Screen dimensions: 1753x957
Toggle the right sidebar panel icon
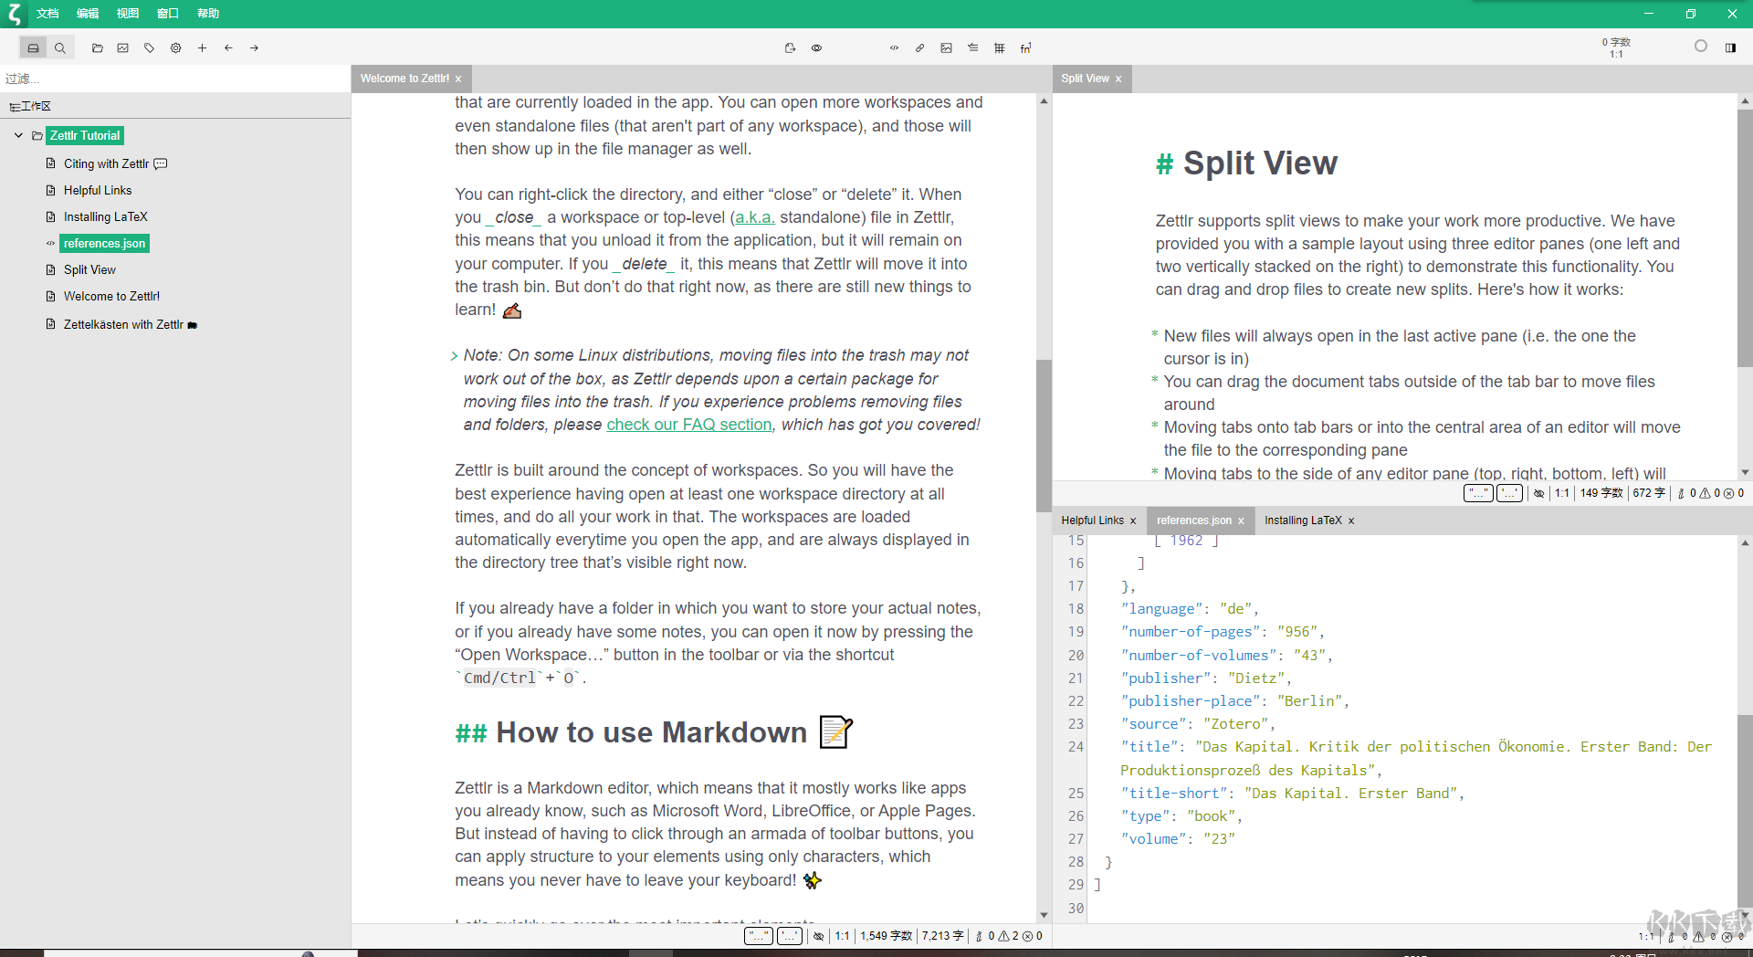coord(1730,48)
